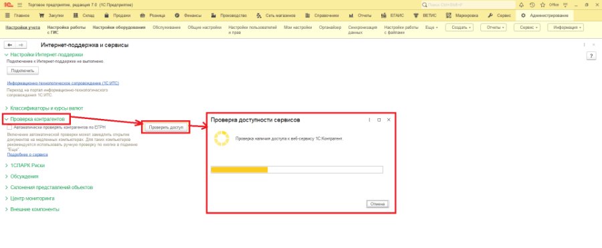Open the Сервис dropdown button
The width and height of the screenshot is (602, 248).
pos(527,27)
